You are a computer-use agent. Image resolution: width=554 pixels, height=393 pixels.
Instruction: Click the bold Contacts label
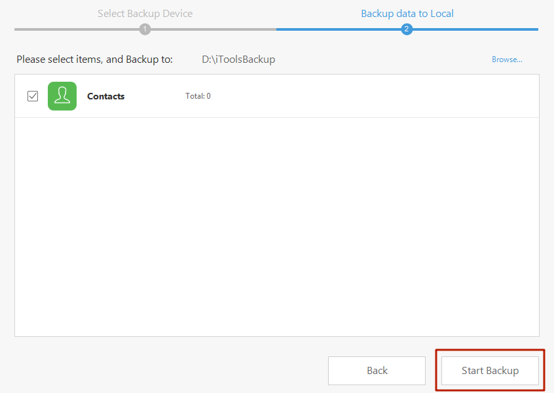(105, 96)
